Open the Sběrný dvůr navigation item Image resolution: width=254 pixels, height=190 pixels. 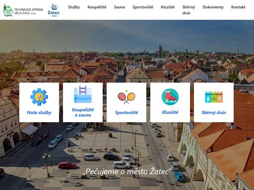pos(189,10)
